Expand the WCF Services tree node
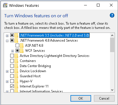This screenshot has width=118, height=105. pyautogui.click(x=12, y=51)
